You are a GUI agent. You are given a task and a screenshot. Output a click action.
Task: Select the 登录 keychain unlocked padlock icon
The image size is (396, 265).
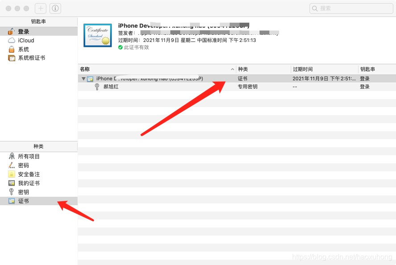coord(11,32)
